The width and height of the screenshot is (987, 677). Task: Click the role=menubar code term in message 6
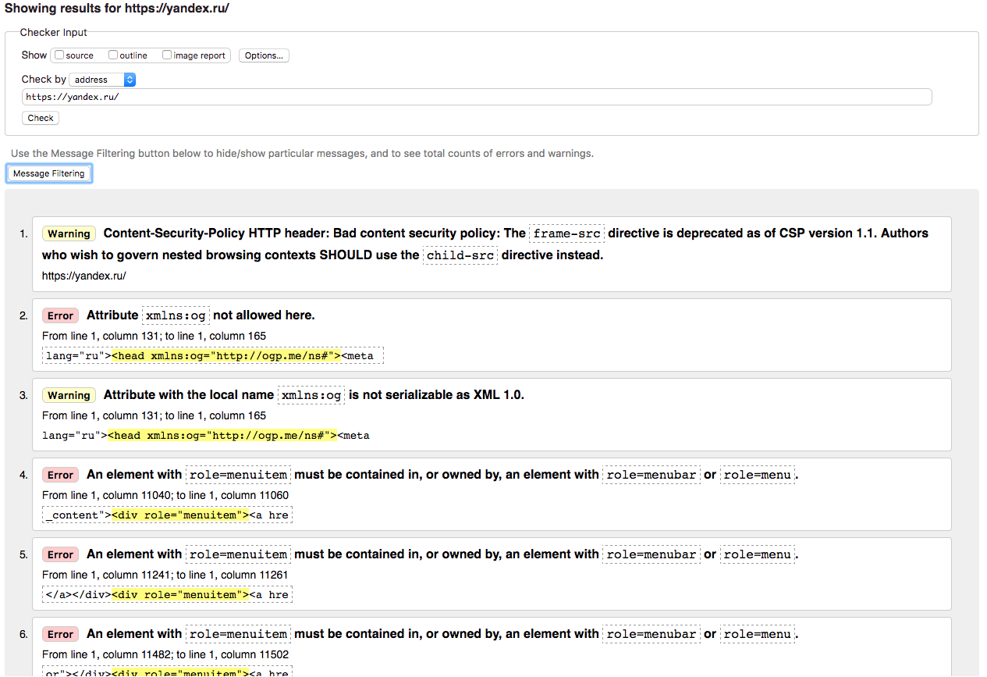[651, 634]
